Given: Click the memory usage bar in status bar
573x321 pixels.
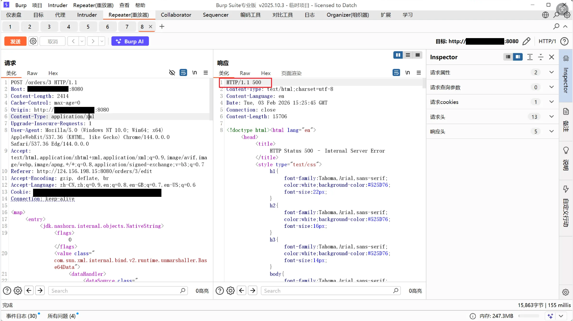Looking at the screenshot, I should coord(529,316).
